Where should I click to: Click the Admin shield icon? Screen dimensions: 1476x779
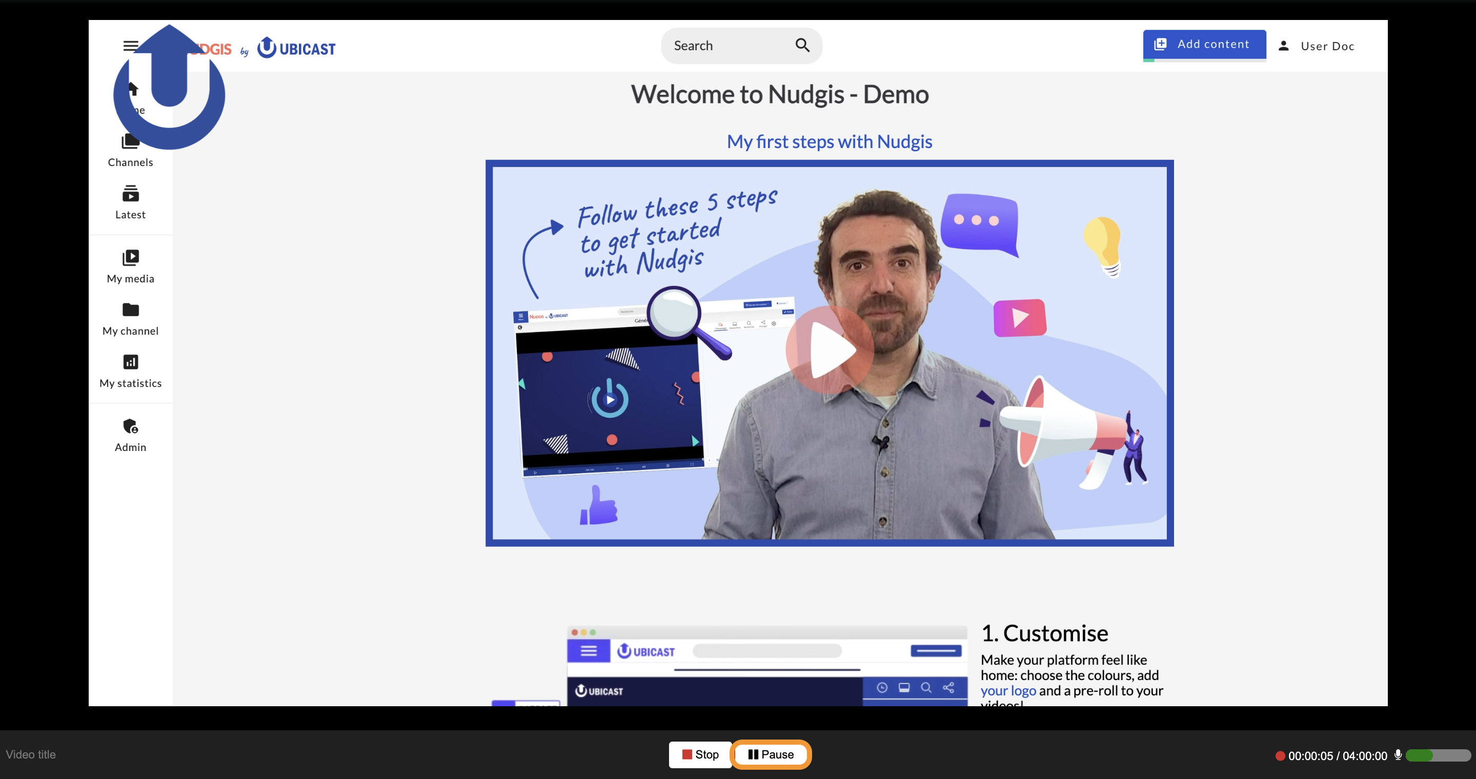pyautogui.click(x=131, y=426)
